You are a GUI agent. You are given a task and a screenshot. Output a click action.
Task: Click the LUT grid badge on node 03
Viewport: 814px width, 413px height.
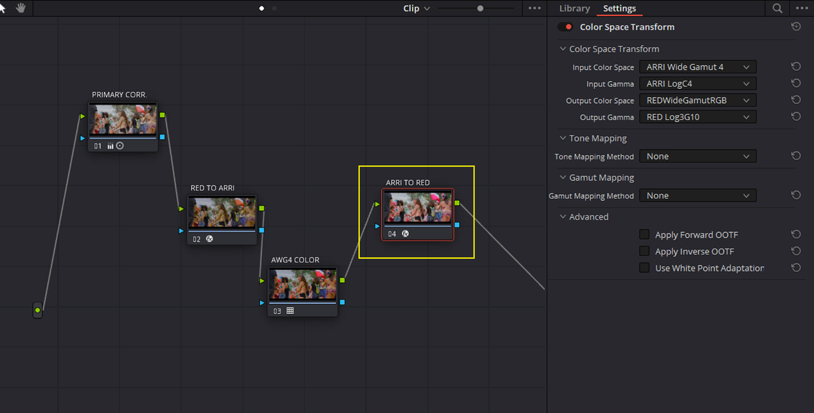point(290,311)
